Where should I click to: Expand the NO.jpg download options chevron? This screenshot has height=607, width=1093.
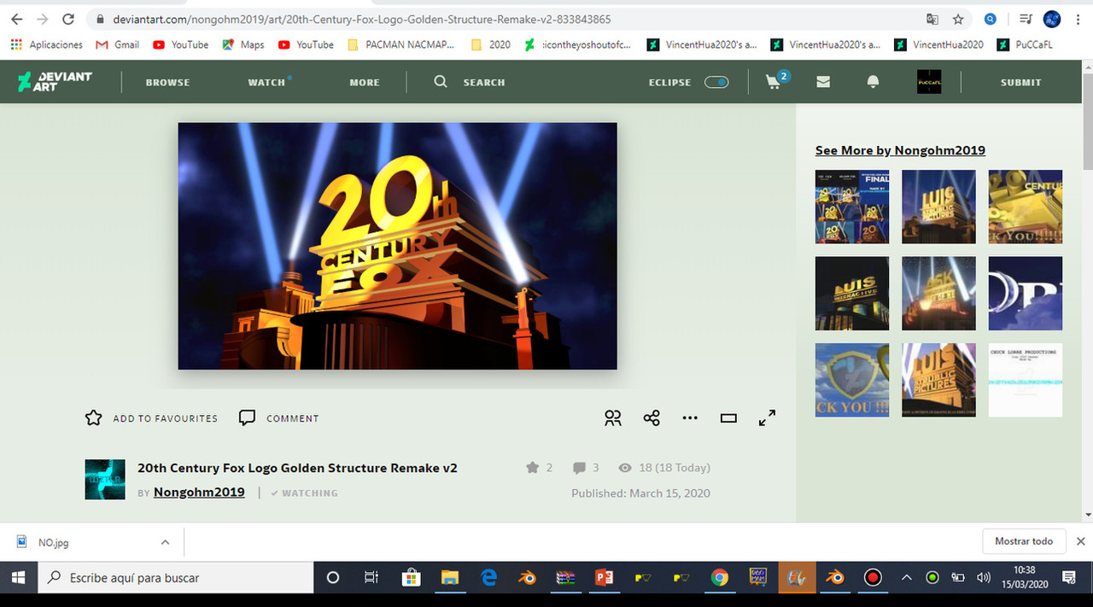click(165, 542)
